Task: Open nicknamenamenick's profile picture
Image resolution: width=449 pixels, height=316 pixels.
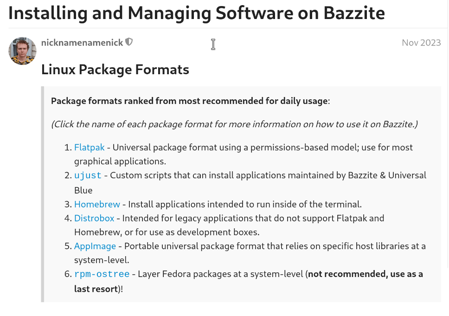Action: 22,51
